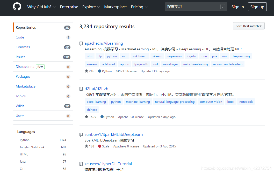The image size is (274, 173).
Task: Click repository icon next to zeusees/HyperDL-Tutorial
Action: click(81, 164)
